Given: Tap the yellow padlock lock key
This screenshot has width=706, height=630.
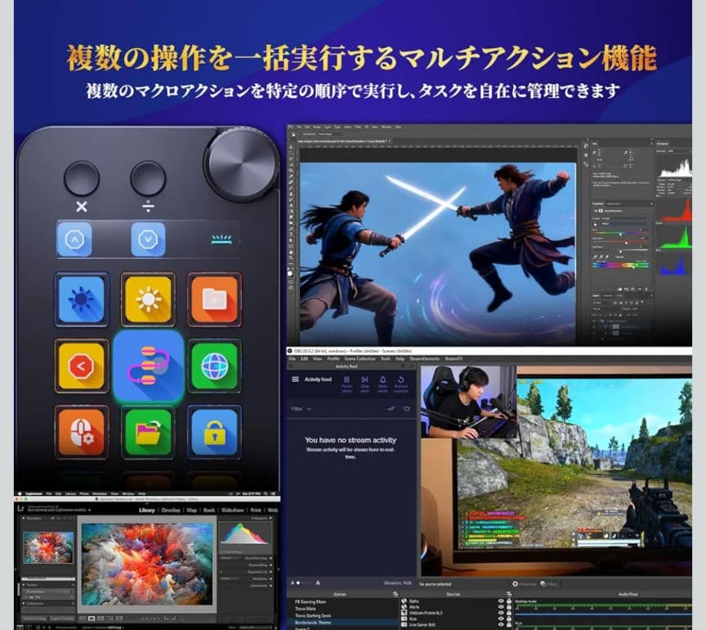Looking at the screenshot, I should pyautogui.click(x=214, y=432).
